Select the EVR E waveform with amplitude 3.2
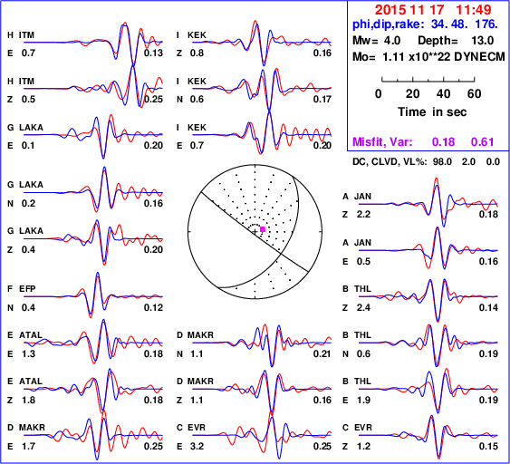Viewport: 510px width, 464px height. pos(262,435)
